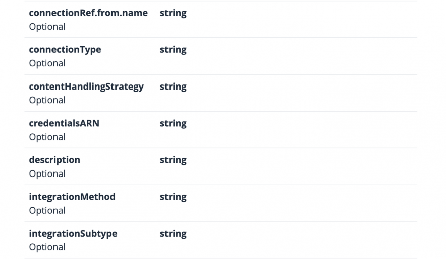This screenshot has height=259, width=446.
Task: Click the Optional label under integrationMethod
Action: coord(47,210)
